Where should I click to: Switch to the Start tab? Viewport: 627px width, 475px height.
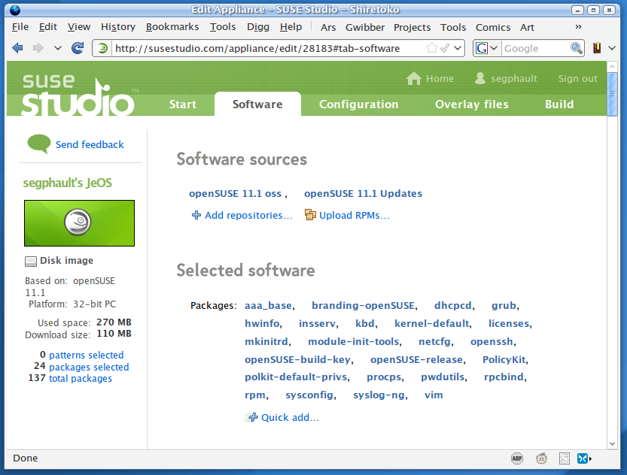pyautogui.click(x=183, y=104)
